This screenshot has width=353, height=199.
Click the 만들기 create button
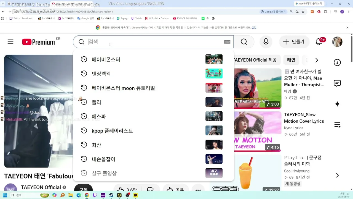294,42
